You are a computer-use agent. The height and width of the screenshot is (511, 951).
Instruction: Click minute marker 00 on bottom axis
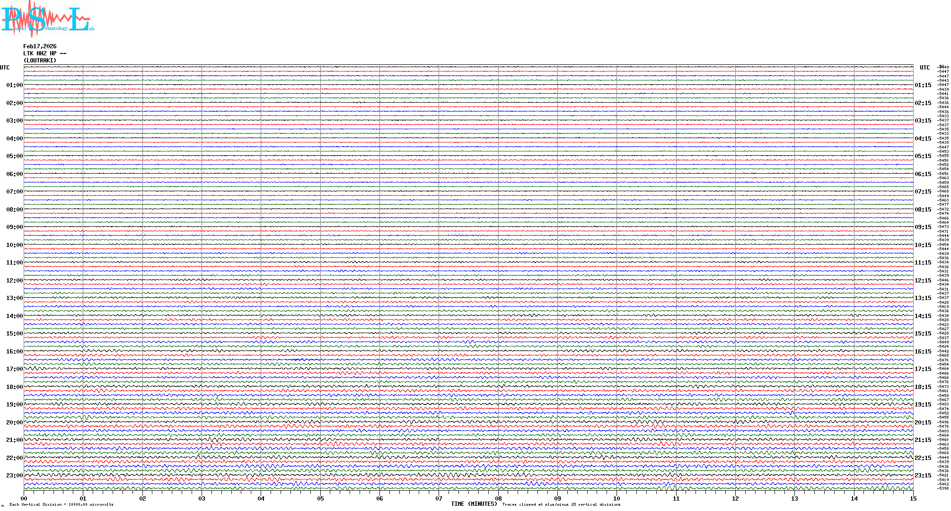[24, 498]
